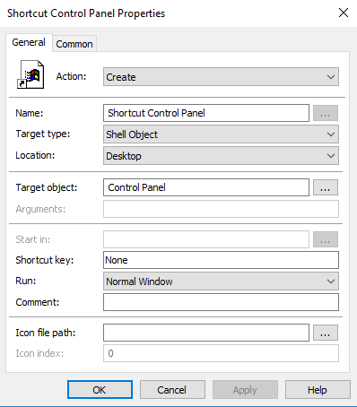The height and width of the screenshot is (407, 357).
Task: Open the Target type dropdown showing Shell Object
Action: tap(221, 134)
